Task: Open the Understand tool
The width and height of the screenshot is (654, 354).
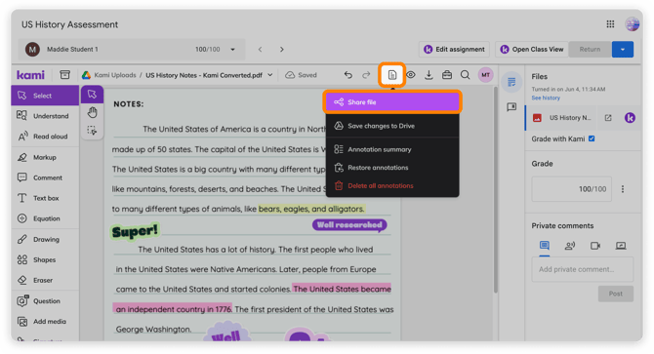Action: pyautogui.click(x=45, y=116)
